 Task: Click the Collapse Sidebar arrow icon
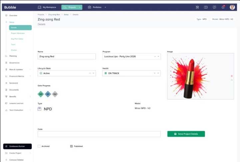pyautogui.click(x=6, y=160)
